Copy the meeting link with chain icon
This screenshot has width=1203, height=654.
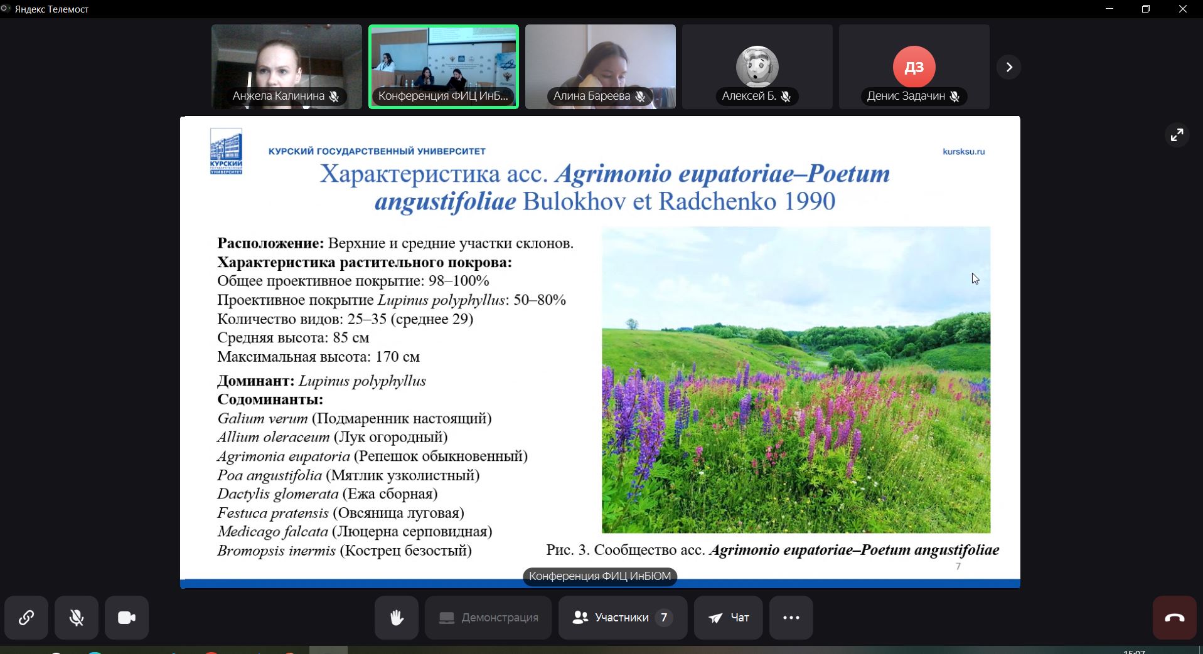[x=26, y=618]
